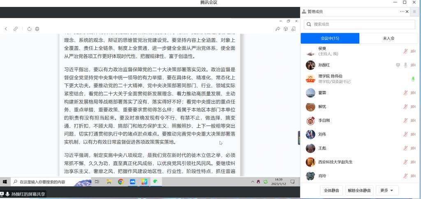Toggle microphone for 孙颜红
Screen dimensions: 421x199
(x=405, y=65)
